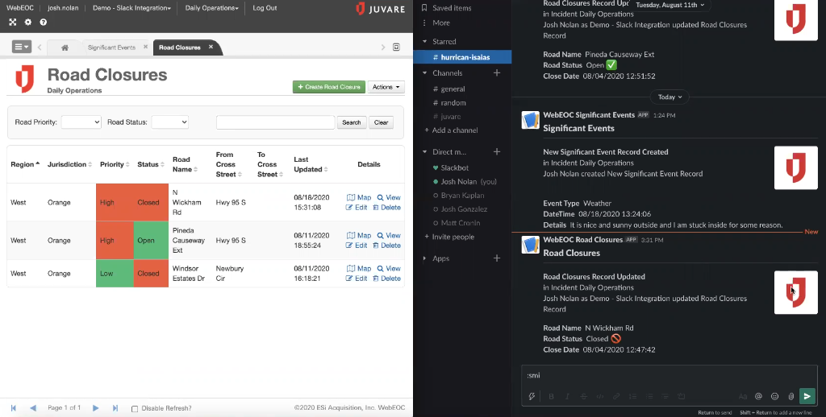Open the WebEOC home tab icon
This screenshot has height=417, width=826.
click(x=65, y=47)
